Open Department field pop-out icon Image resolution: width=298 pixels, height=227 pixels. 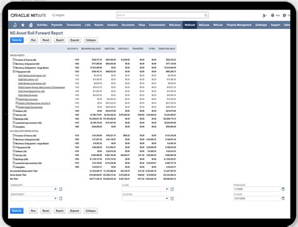coord(61,198)
